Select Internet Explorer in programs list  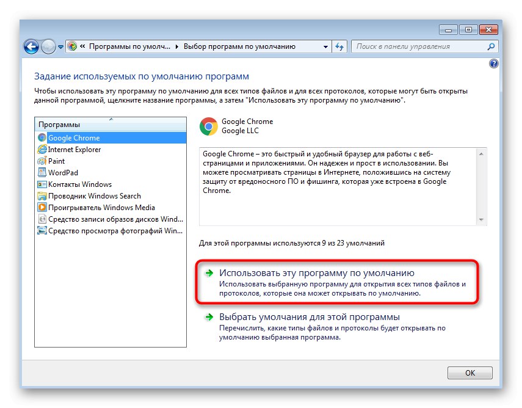[x=111, y=150]
